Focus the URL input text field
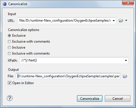This screenshot has width=136, height=108. click(x=65, y=20)
